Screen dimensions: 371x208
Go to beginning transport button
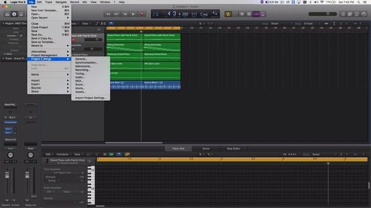pos(125,14)
